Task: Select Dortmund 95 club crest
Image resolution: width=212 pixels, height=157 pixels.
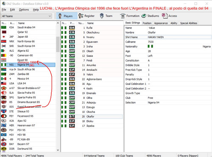Action: [4, 149]
